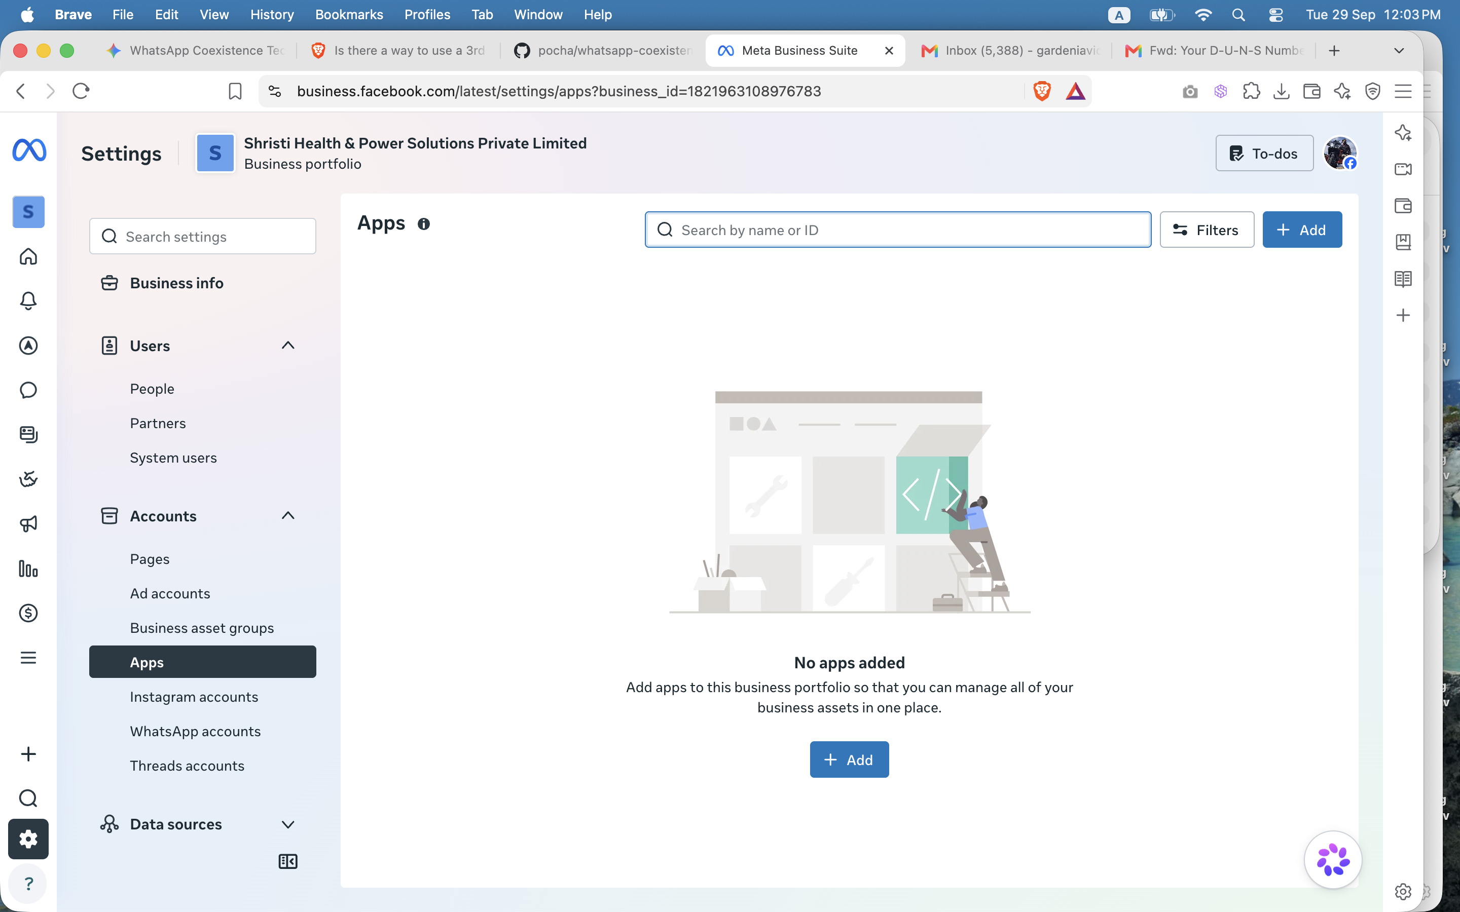Open Brave Wallet icon in toolbar
Viewport: 1460px width, 912px height.
[x=1311, y=91]
